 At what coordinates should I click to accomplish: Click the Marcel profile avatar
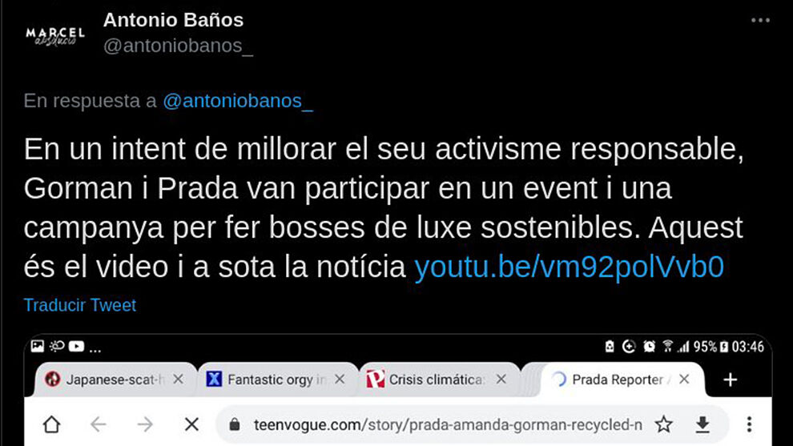[55, 36]
